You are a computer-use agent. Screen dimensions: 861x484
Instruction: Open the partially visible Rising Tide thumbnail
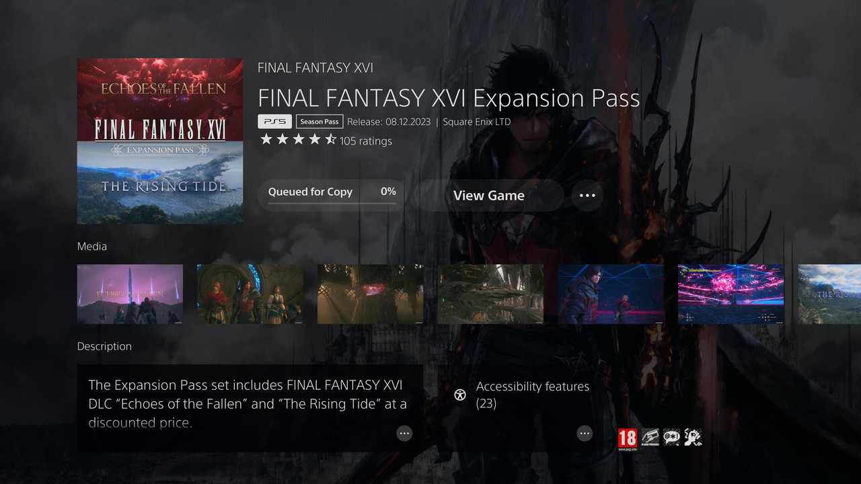pos(829,294)
